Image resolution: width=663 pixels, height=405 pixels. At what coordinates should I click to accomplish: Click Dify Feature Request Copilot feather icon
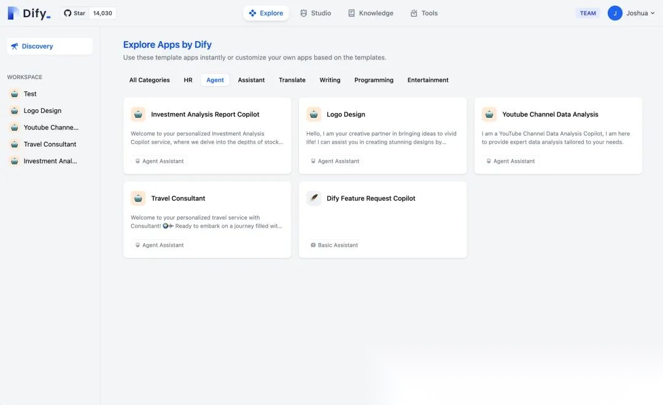314,198
